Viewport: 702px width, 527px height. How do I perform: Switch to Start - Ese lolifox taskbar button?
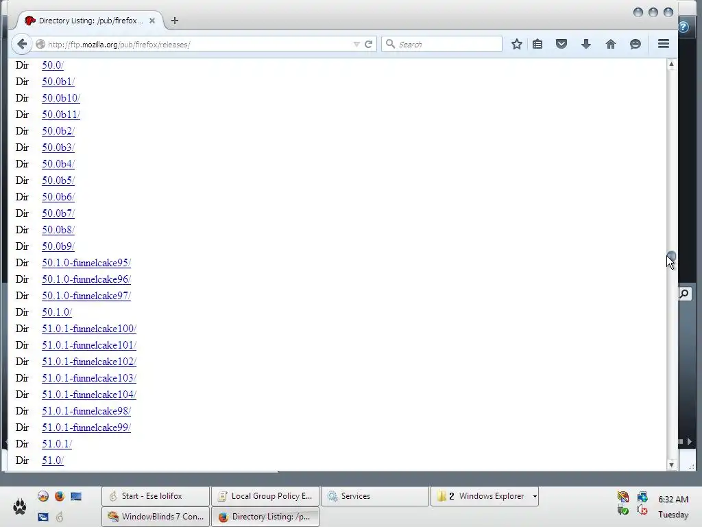156,496
